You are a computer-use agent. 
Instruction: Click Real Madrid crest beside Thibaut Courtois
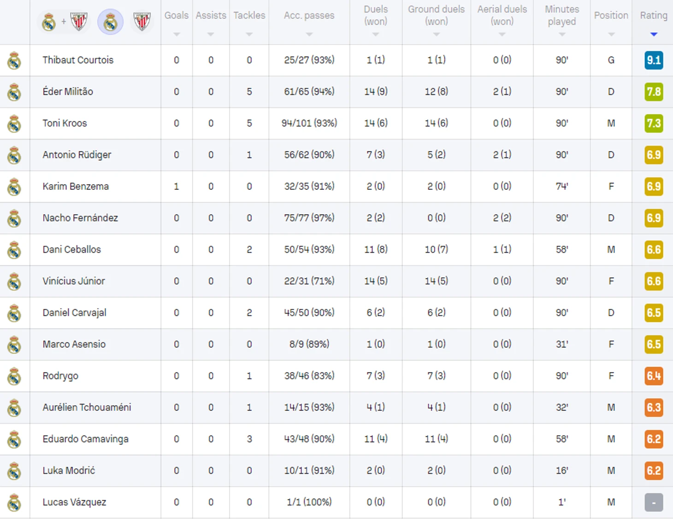point(14,60)
